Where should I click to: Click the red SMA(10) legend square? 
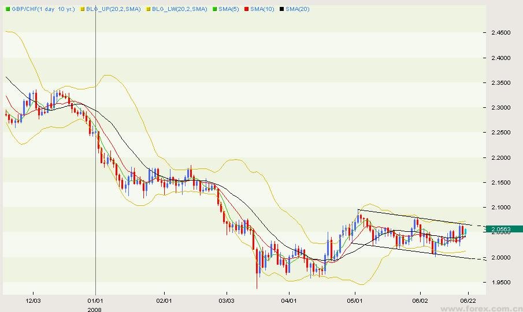[246, 9]
